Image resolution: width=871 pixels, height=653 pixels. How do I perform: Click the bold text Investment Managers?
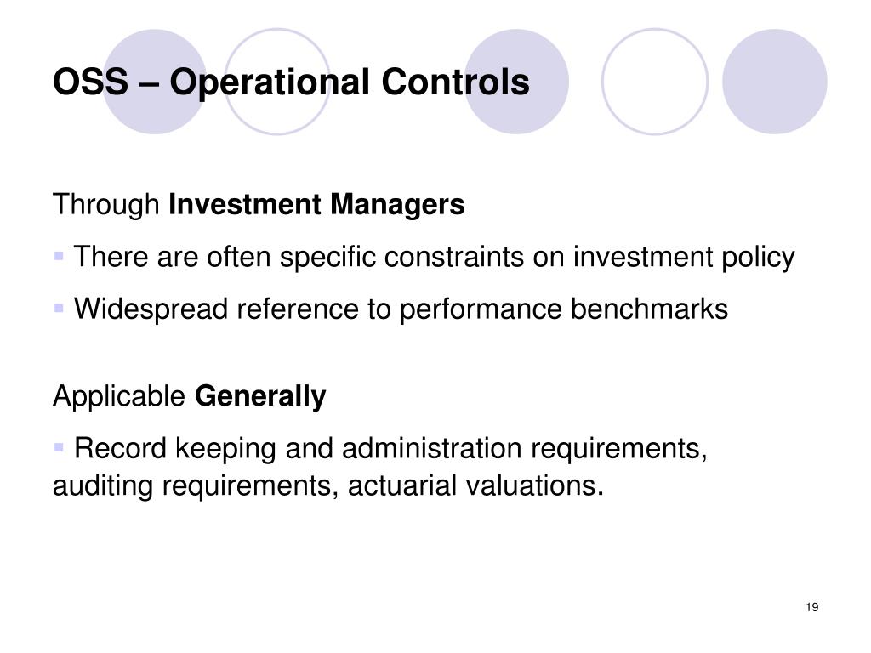(x=316, y=204)
